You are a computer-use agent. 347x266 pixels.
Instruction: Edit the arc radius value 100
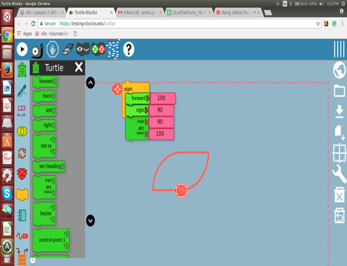(161, 134)
